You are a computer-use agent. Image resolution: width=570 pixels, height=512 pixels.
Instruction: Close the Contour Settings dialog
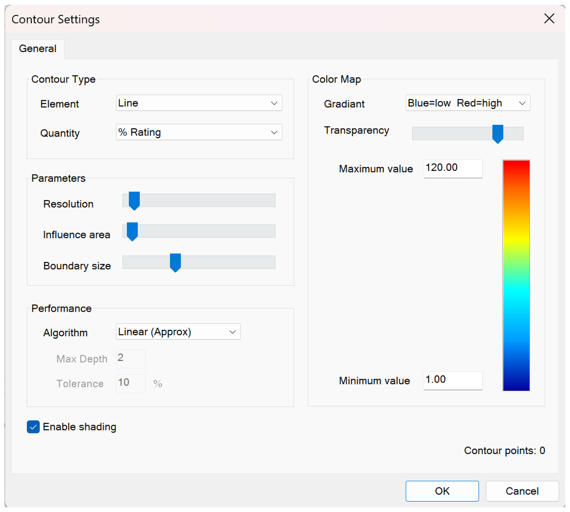[x=549, y=19]
